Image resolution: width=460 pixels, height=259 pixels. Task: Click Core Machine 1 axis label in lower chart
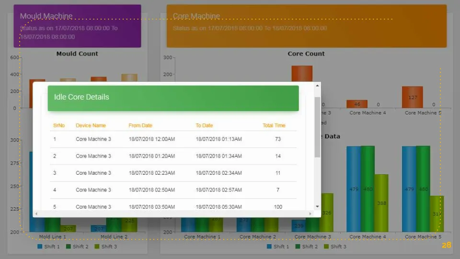pos(202,236)
